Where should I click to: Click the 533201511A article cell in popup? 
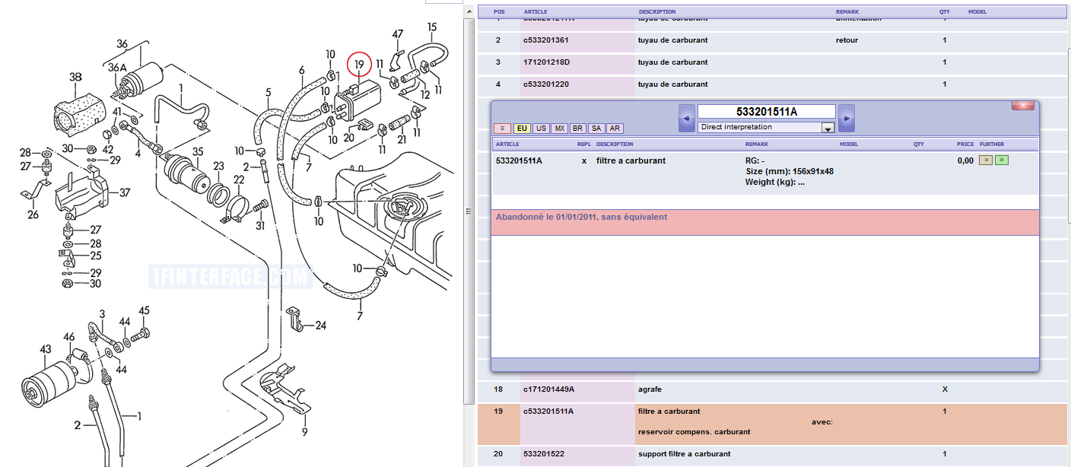pyautogui.click(x=519, y=160)
